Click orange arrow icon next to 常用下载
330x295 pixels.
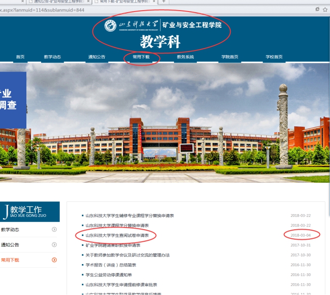[54, 260]
